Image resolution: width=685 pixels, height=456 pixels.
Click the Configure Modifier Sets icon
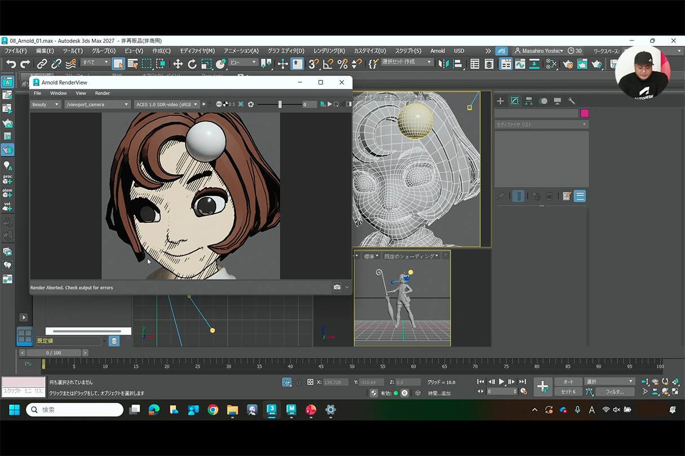click(567, 196)
